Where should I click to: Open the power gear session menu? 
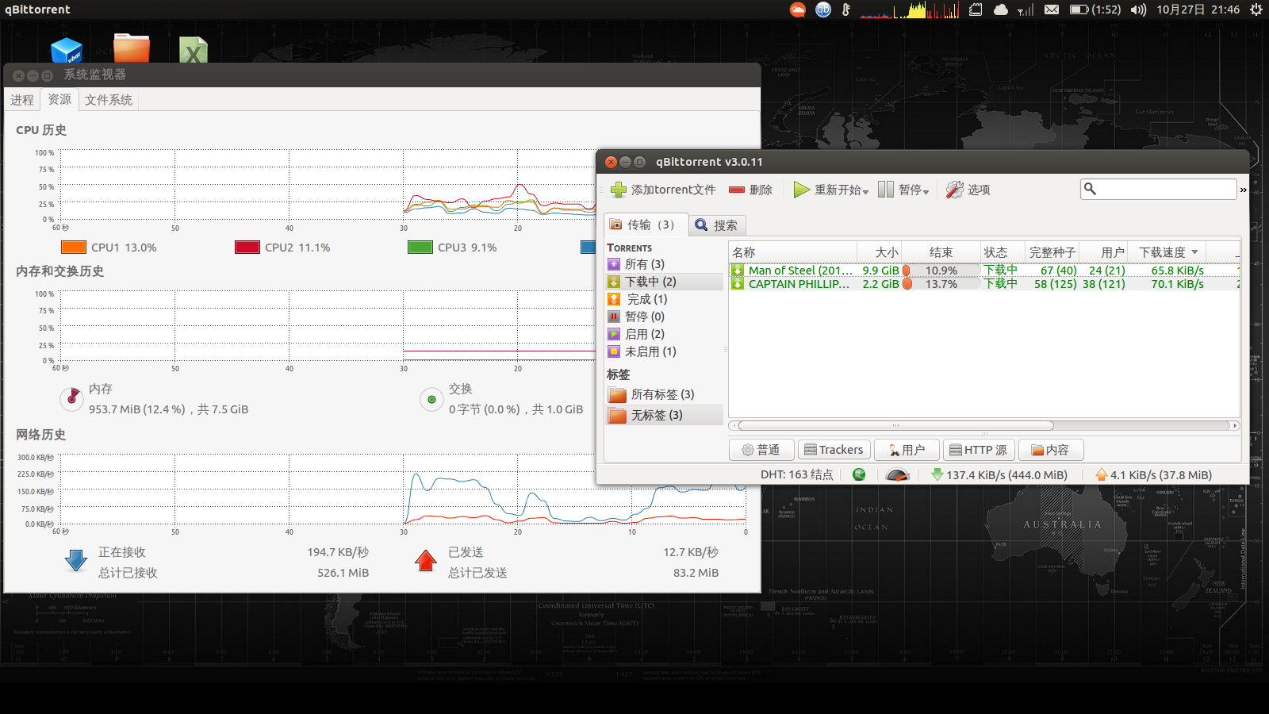click(x=1256, y=10)
